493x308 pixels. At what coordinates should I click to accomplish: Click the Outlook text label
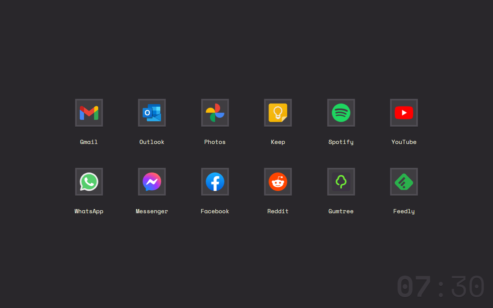click(x=152, y=142)
